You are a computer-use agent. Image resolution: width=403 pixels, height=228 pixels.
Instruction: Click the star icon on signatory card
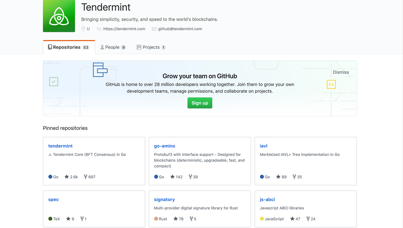tap(176, 219)
